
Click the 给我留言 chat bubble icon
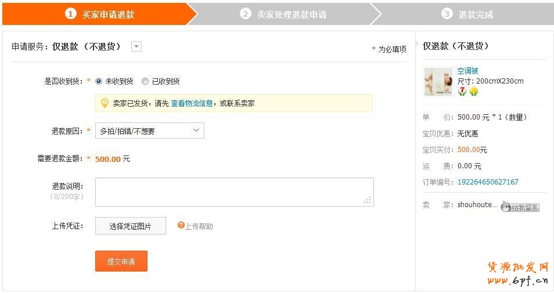pyautogui.click(x=506, y=207)
